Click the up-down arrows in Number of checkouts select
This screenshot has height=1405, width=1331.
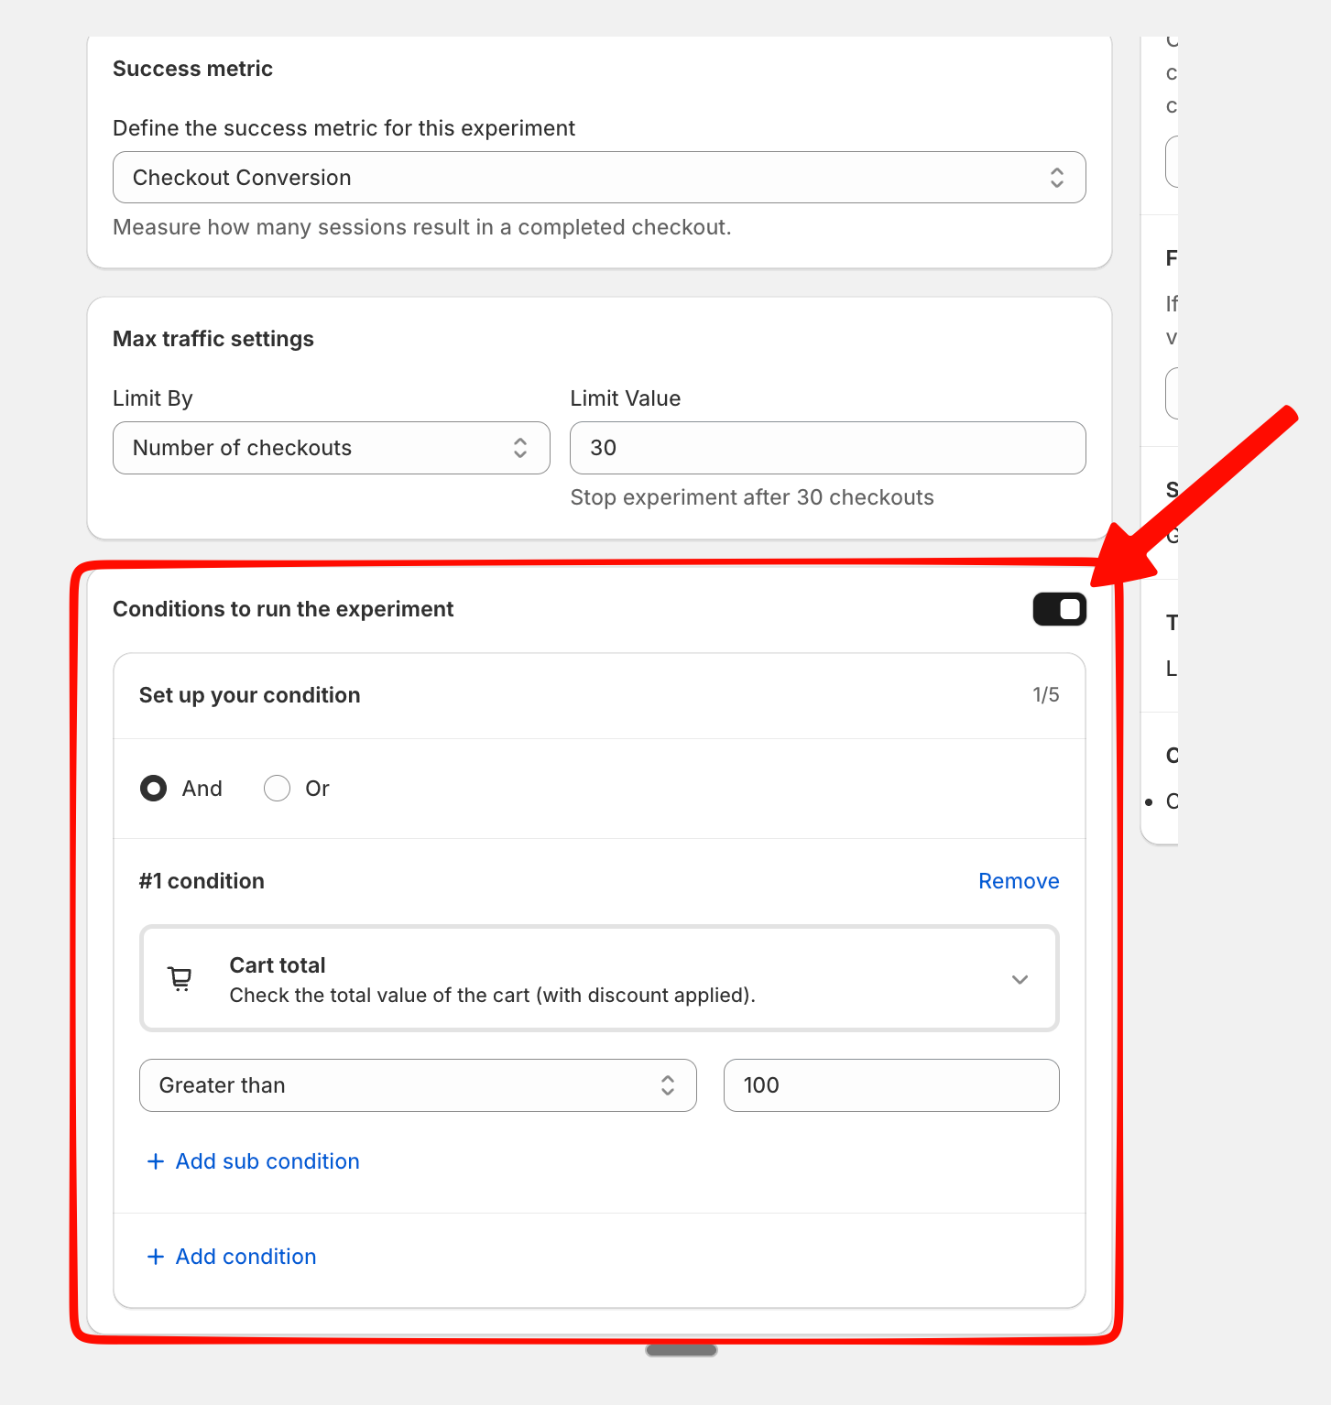coord(520,448)
